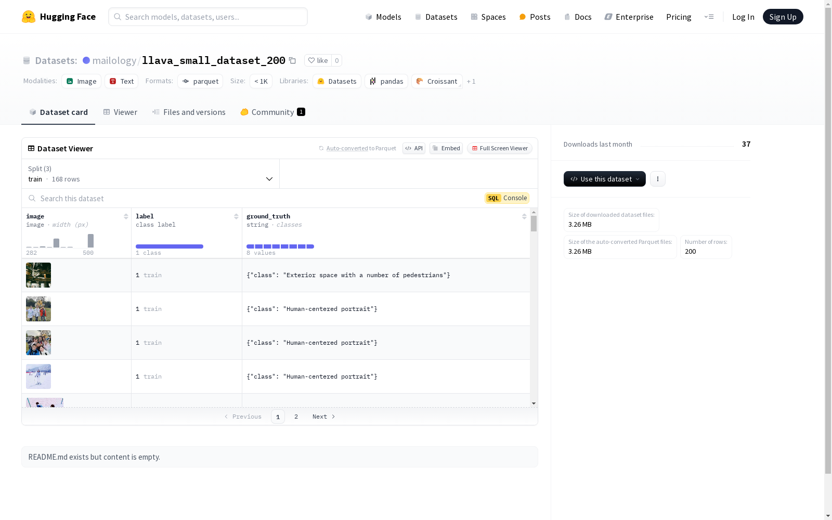Select page 1 in pagination
Image resolution: width=832 pixels, height=520 pixels.
pos(278,417)
